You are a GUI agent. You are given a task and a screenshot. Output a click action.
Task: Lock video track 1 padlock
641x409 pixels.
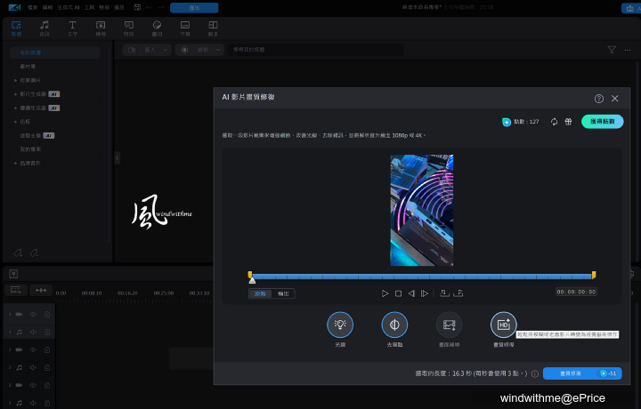coord(47,314)
